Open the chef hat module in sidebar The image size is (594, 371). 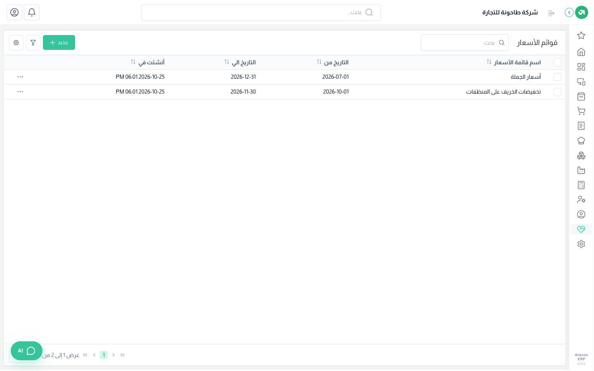coord(581,141)
